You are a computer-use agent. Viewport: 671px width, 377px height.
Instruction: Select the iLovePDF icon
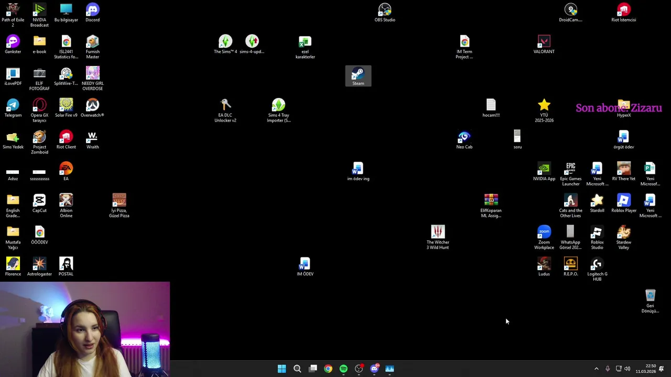tap(13, 76)
